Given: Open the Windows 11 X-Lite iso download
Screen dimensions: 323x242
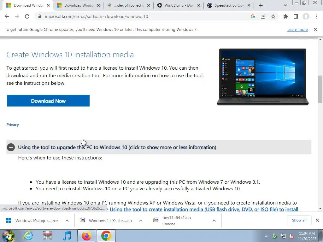Looking at the screenshot, I should point(105,221).
